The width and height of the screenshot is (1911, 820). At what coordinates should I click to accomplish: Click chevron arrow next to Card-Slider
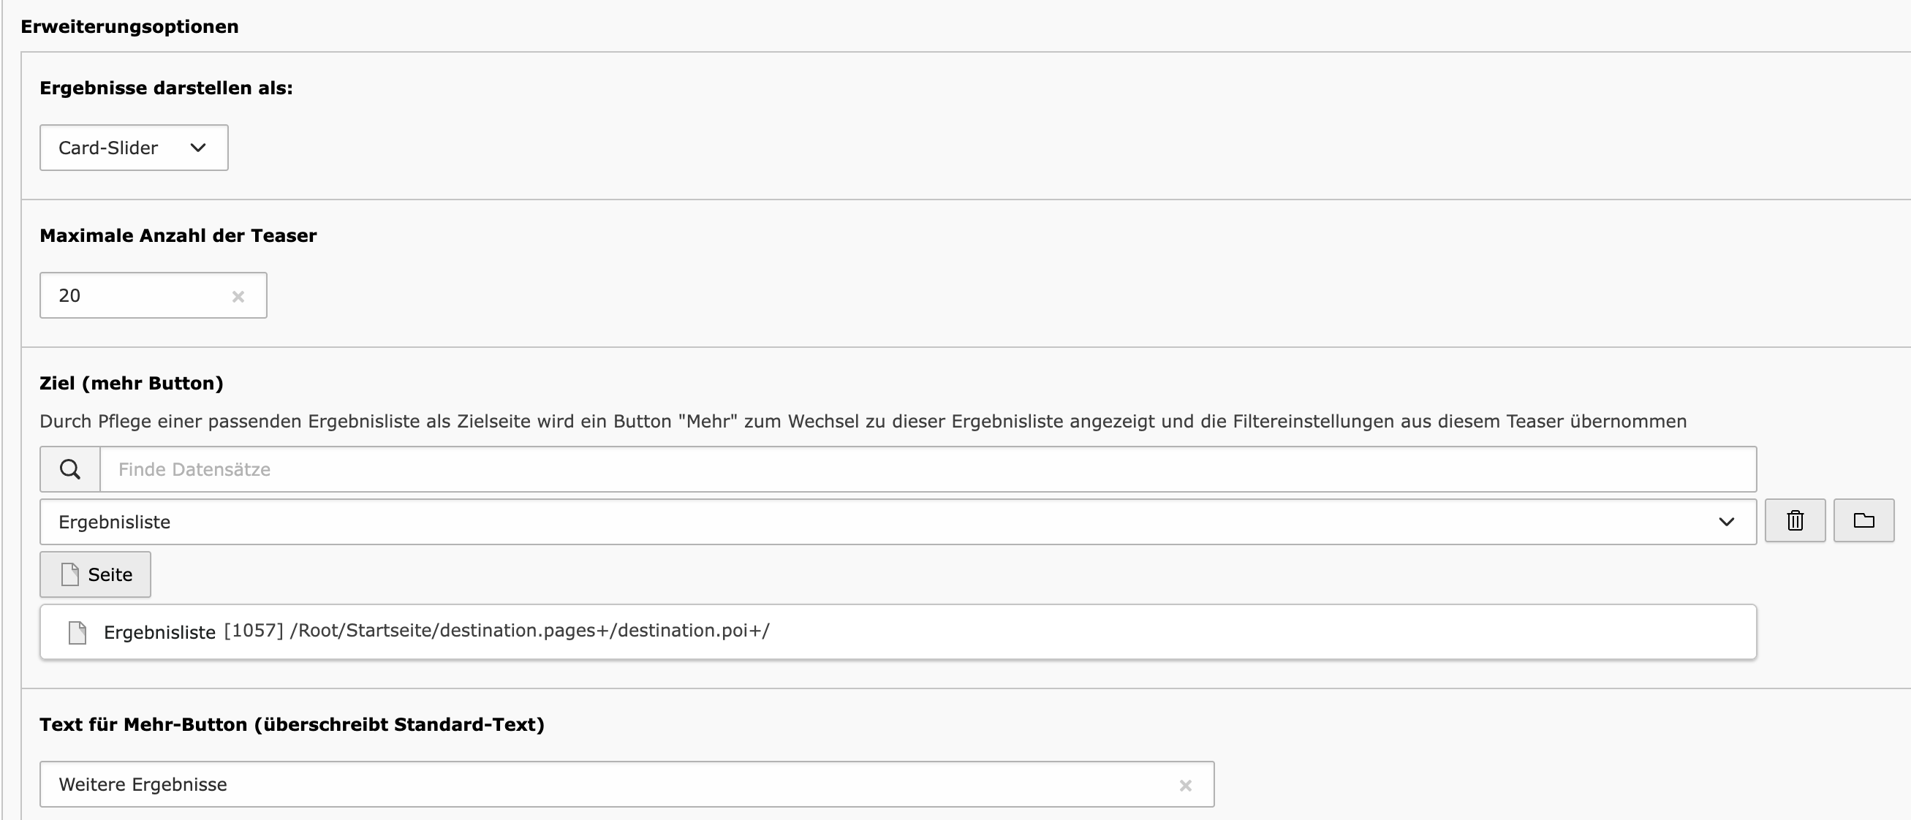[198, 148]
